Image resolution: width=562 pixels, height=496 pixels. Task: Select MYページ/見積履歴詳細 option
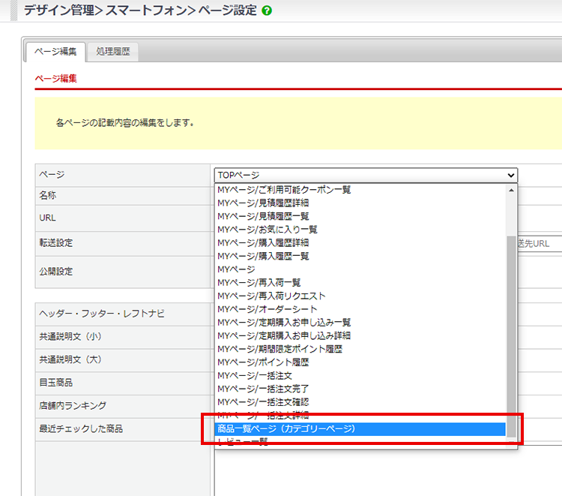263,203
